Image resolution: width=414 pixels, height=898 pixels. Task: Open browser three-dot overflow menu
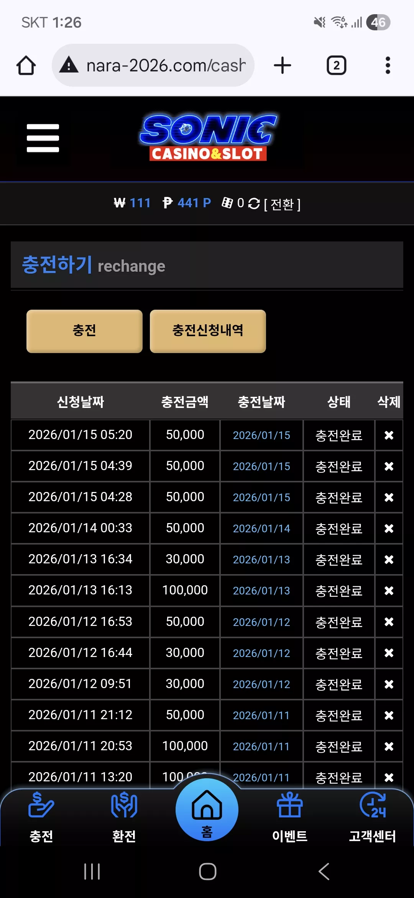(388, 65)
